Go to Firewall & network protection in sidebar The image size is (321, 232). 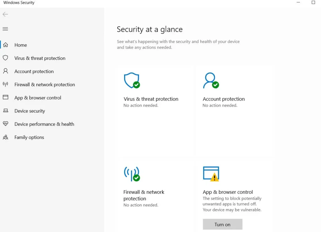pos(52,84)
